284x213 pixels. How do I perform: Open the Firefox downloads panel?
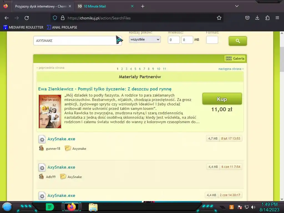257,18
